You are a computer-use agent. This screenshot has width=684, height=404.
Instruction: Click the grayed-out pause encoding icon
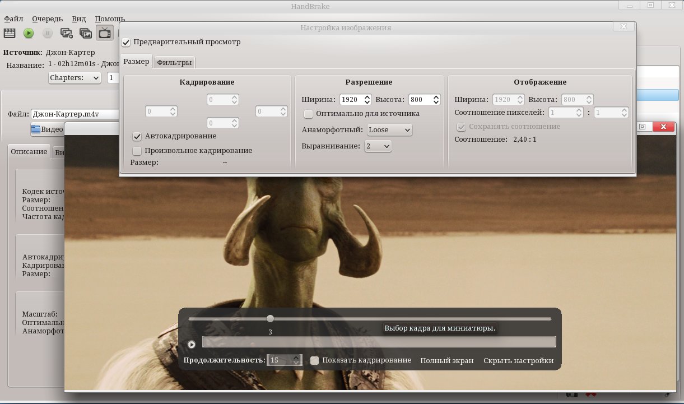[48, 33]
